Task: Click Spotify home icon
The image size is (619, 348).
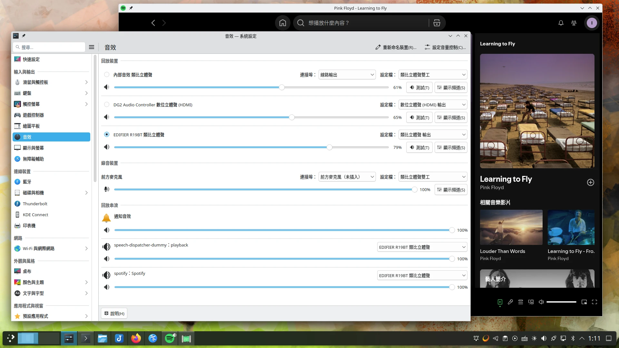Action: [282, 23]
